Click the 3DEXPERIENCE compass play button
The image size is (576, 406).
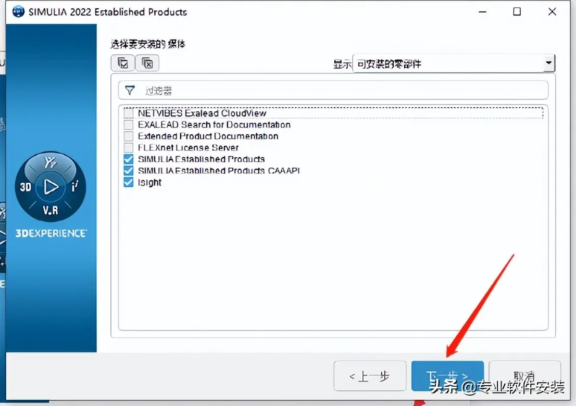coord(51,186)
